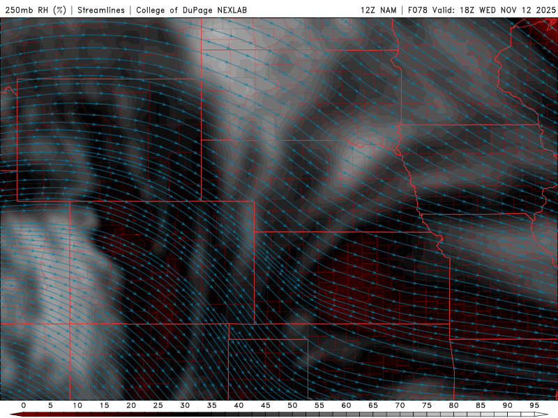Image resolution: width=558 pixels, height=418 pixels.
Task: Click the "45" value on the scale
Action: click(x=266, y=405)
